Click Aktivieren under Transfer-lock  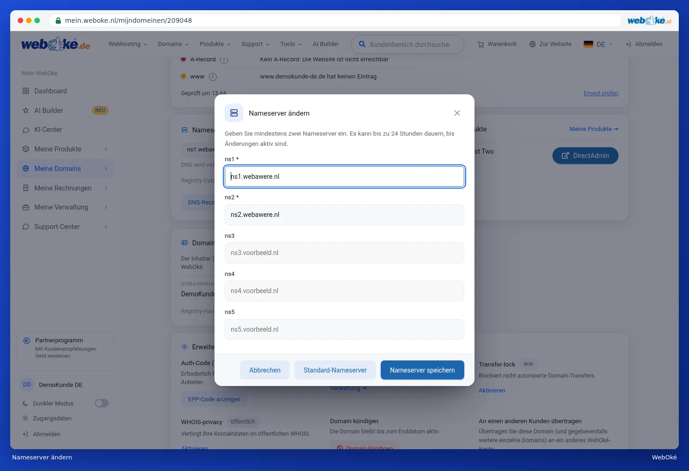click(492, 391)
